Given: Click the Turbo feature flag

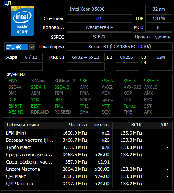Looking at the screenshot, I should coord(130,106).
